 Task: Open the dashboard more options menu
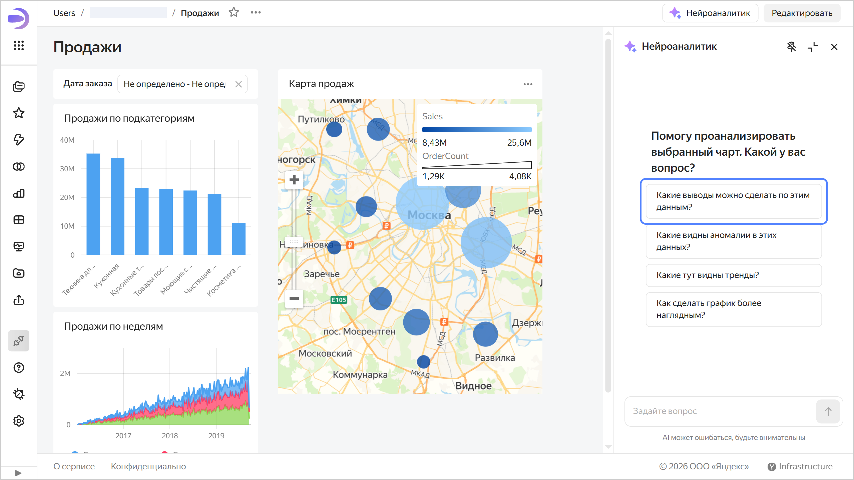(256, 13)
